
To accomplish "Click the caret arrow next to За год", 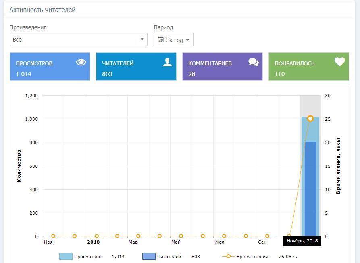I will 187,40.
